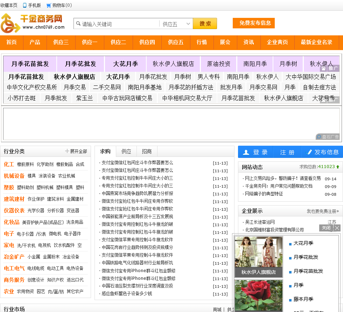
Task: Click the orange 搜索 button
Action: click(205, 24)
